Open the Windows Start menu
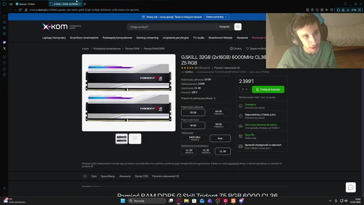Screen dimensions: 364x205 tap(123, 201)
